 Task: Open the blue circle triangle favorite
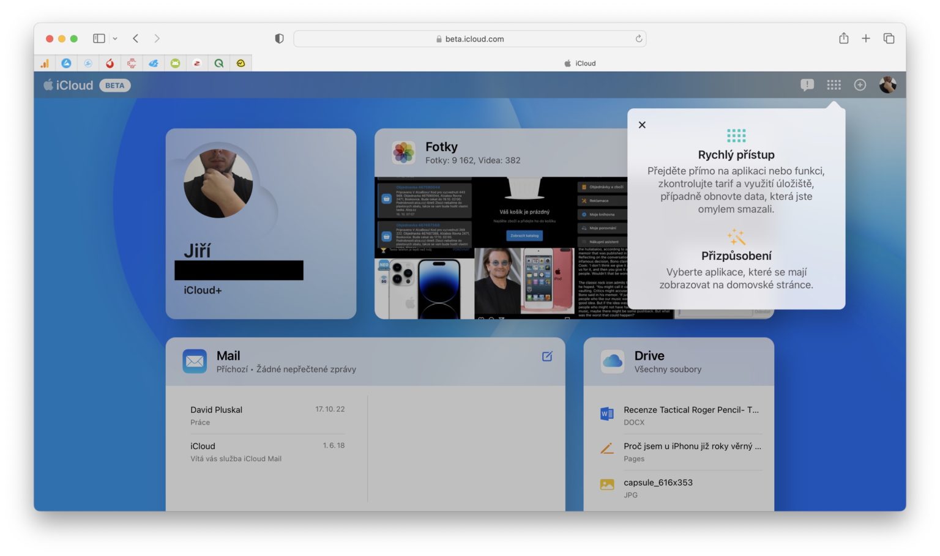click(66, 63)
